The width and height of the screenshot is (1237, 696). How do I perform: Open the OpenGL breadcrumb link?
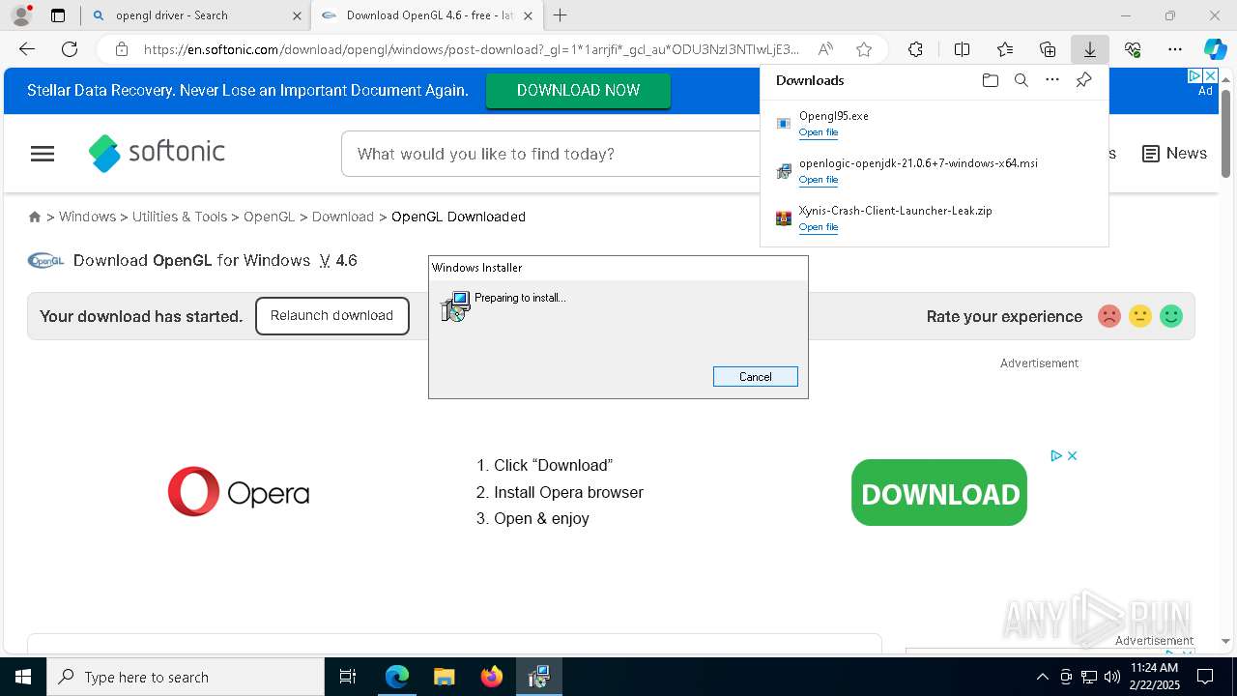point(269,217)
